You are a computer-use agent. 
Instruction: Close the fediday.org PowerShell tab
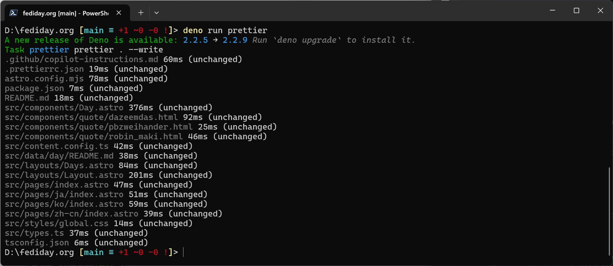coord(119,13)
